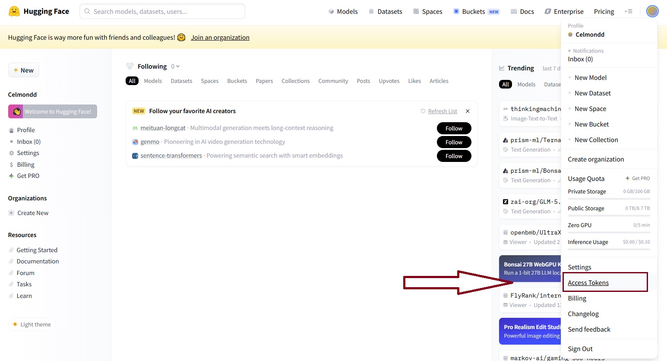
Task: Open Models in the top navigation
Action: pos(343,12)
